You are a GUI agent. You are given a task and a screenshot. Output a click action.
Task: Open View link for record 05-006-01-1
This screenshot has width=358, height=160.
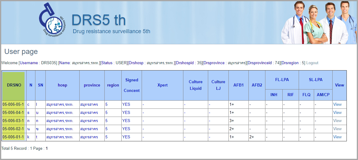pos(337,137)
